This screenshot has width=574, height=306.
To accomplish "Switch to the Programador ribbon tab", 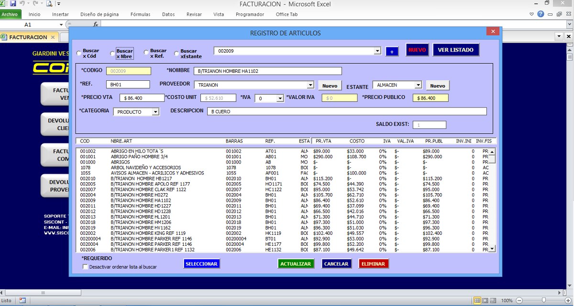I will tap(250, 14).
